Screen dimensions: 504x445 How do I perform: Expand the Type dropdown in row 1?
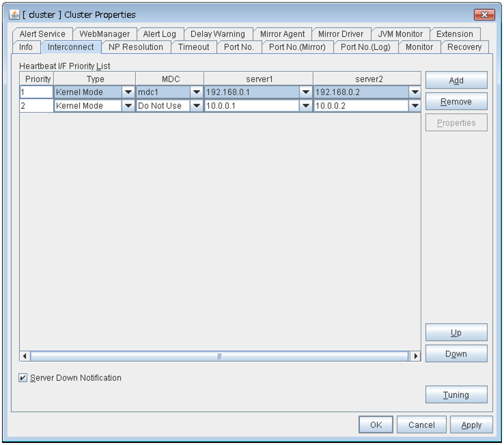tap(128, 92)
